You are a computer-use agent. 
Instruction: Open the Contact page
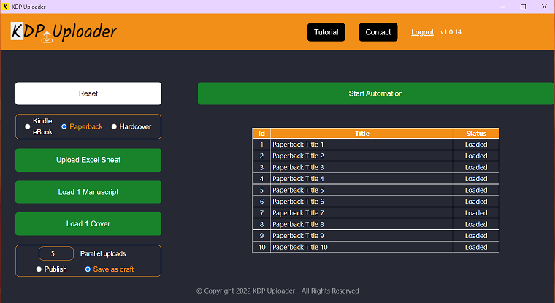(378, 32)
